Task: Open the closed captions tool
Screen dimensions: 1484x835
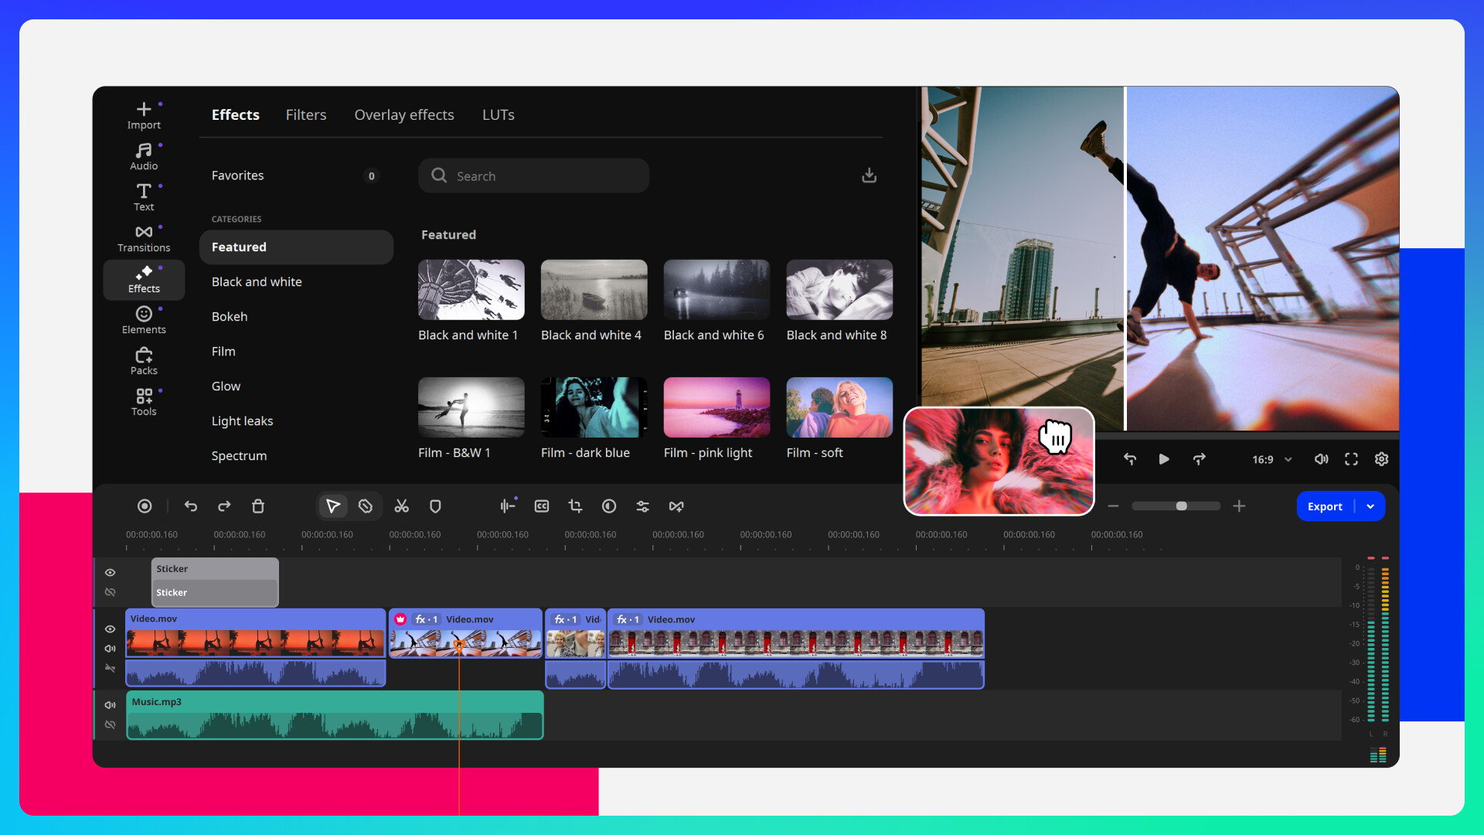Action: click(x=541, y=506)
